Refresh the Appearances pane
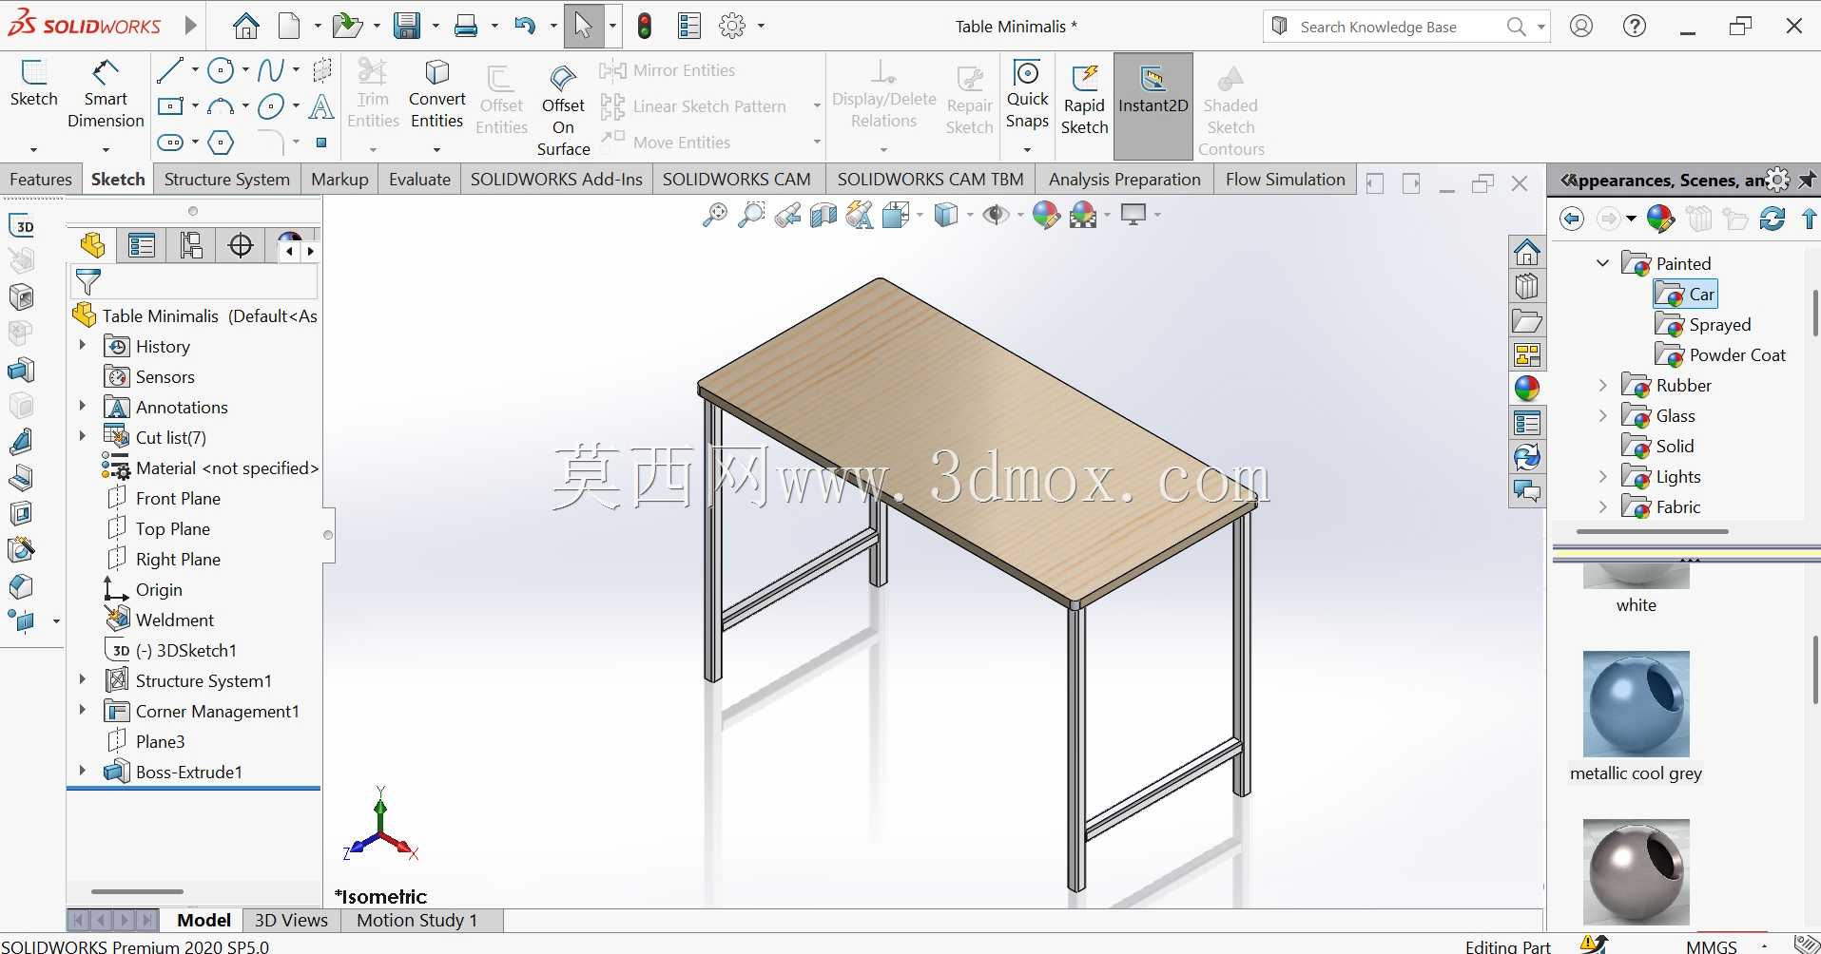1821x954 pixels. click(x=1773, y=219)
